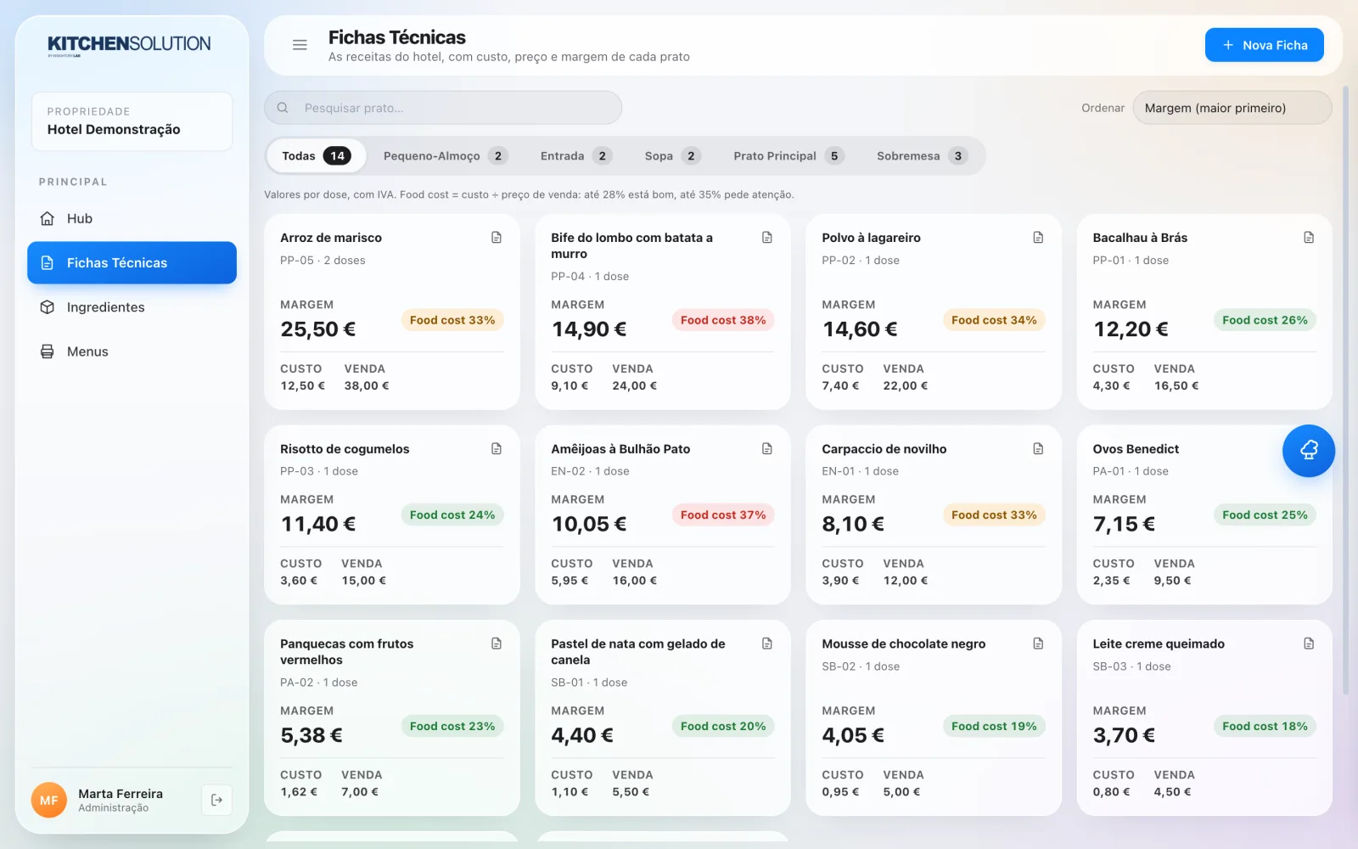Click the 38,00 € venda value
This screenshot has width=1358, height=849.
(367, 385)
